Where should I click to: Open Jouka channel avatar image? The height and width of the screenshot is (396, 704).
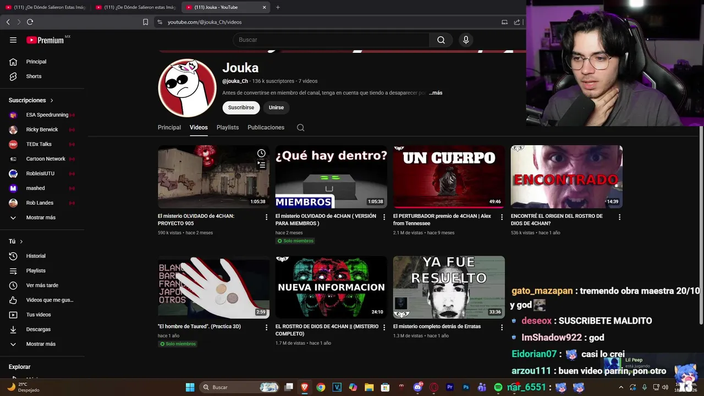point(187,88)
